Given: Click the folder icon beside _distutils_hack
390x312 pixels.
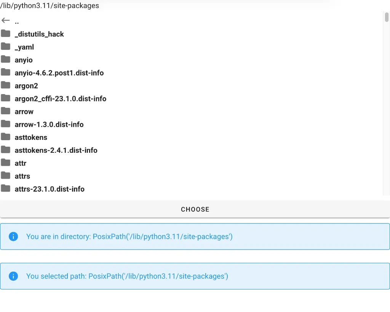Looking at the screenshot, I should coord(5,34).
